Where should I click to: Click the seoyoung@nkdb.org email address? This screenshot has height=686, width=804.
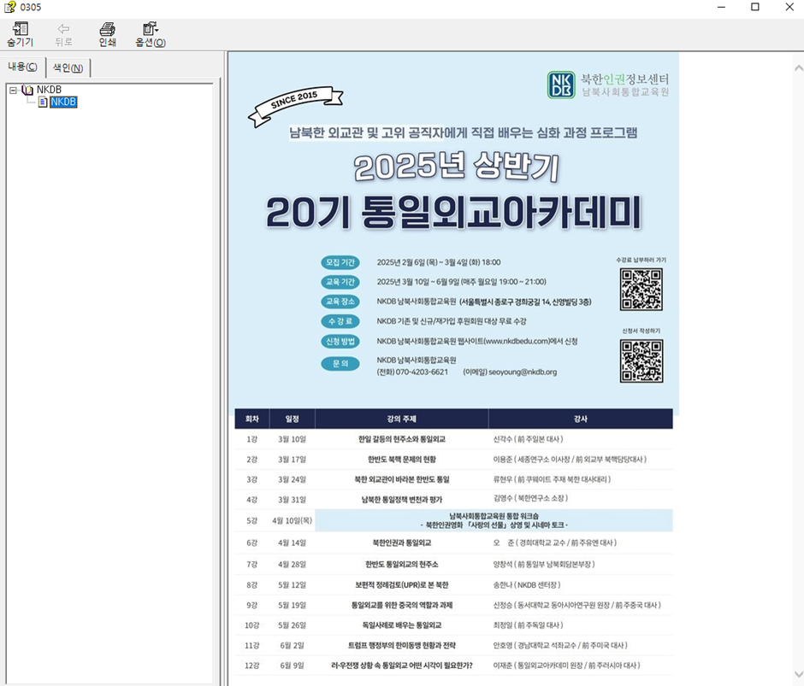(x=523, y=372)
